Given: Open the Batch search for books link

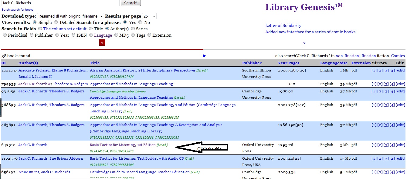Looking at the screenshot, I should pos(17,10).
